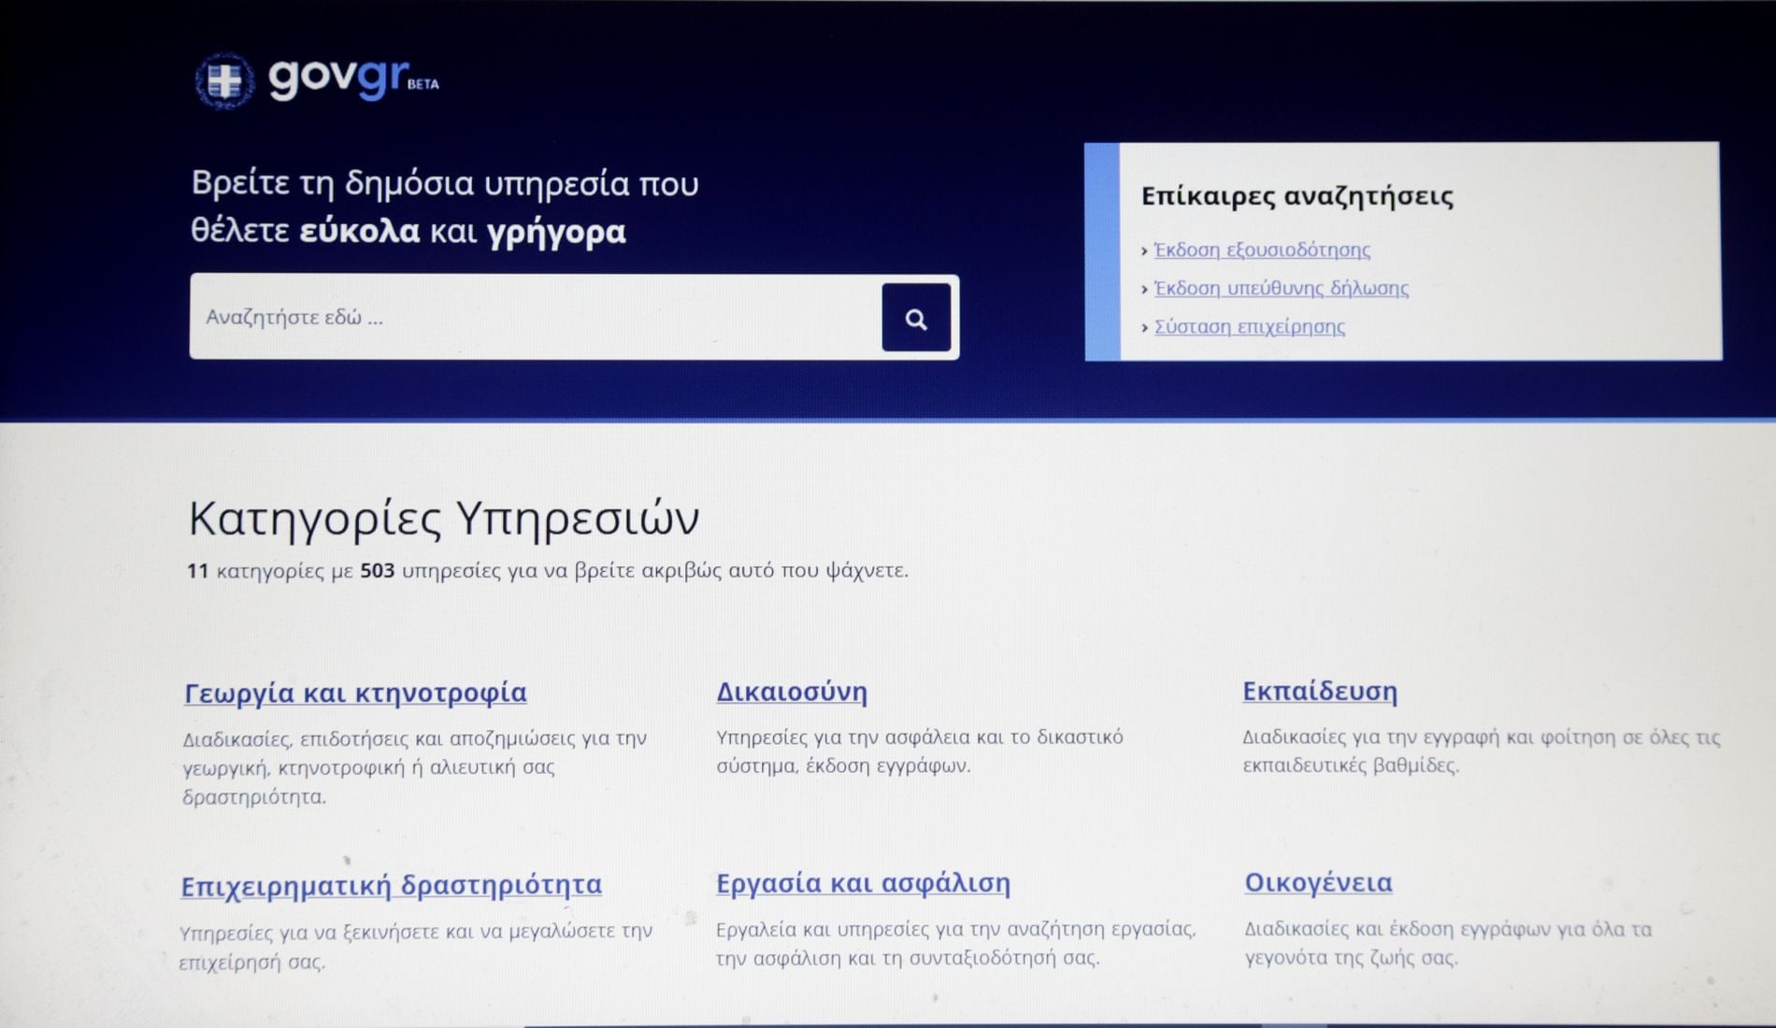Open the 'Δικαιοσύνη' category
Screen dimensions: 1776x1028
click(x=792, y=692)
